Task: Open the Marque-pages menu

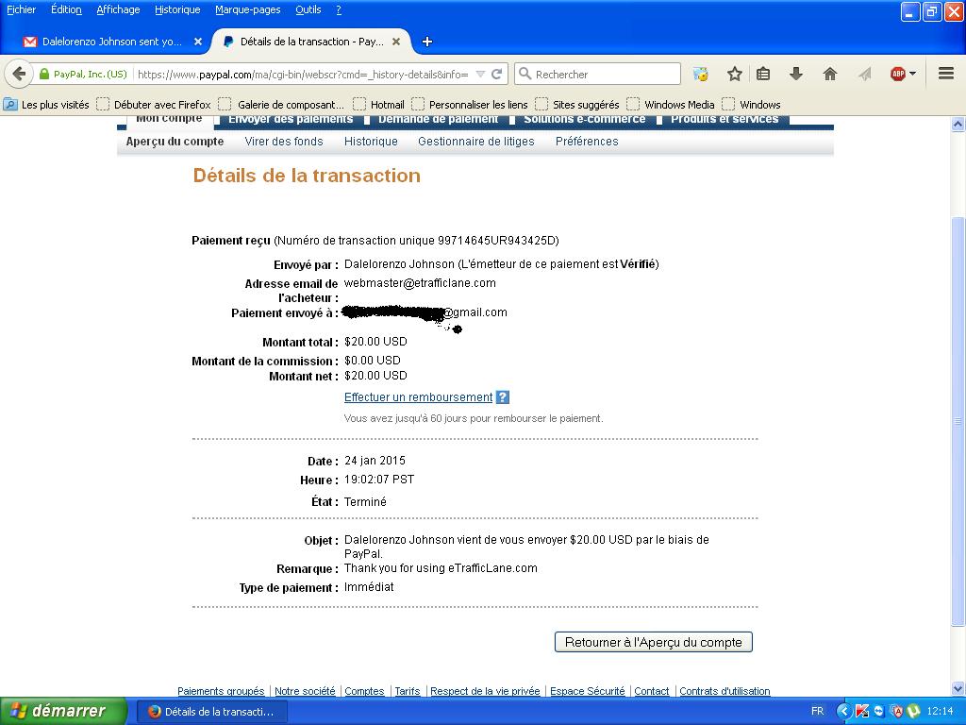Action: [x=248, y=9]
